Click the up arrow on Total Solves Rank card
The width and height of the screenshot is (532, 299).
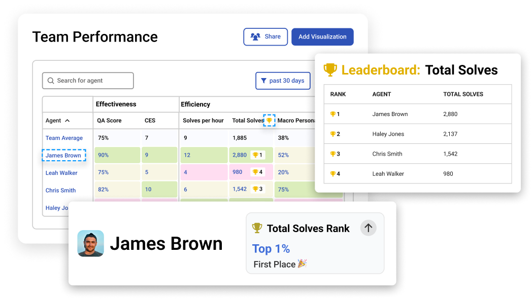(369, 228)
